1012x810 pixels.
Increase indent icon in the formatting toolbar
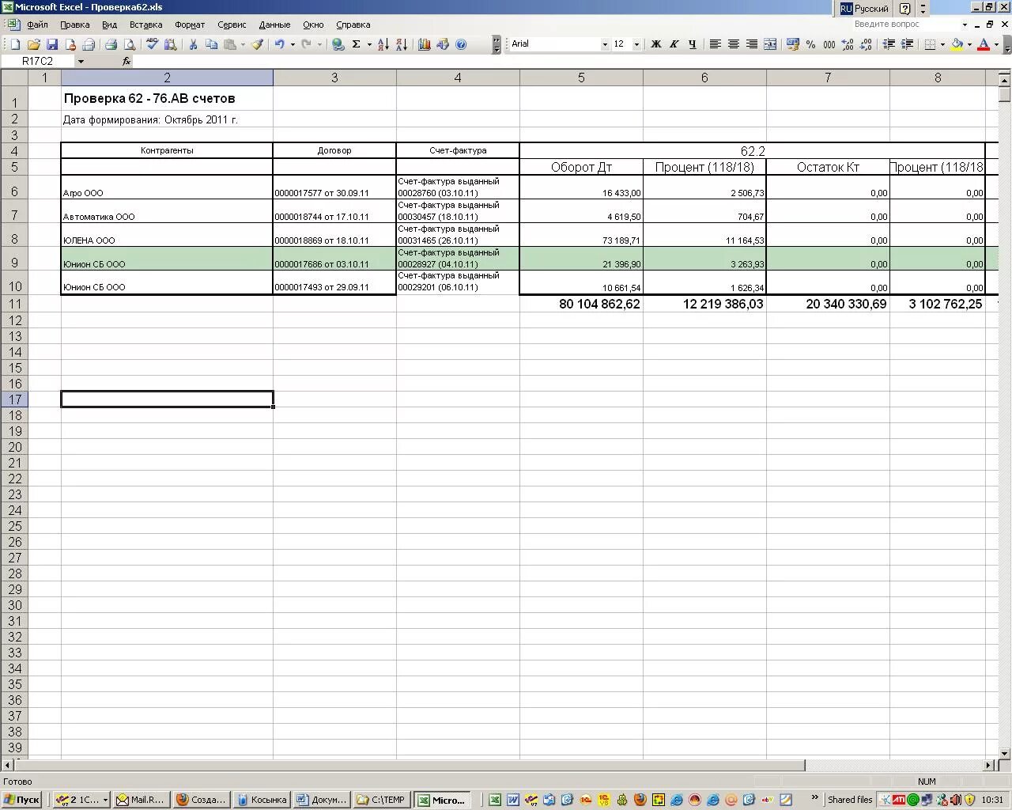907,44
